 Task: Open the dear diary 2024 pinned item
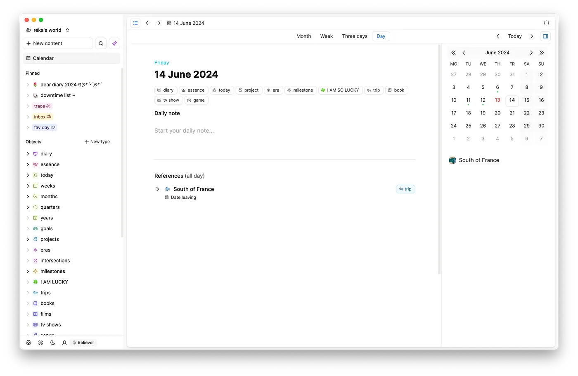[x=71, y=85]
